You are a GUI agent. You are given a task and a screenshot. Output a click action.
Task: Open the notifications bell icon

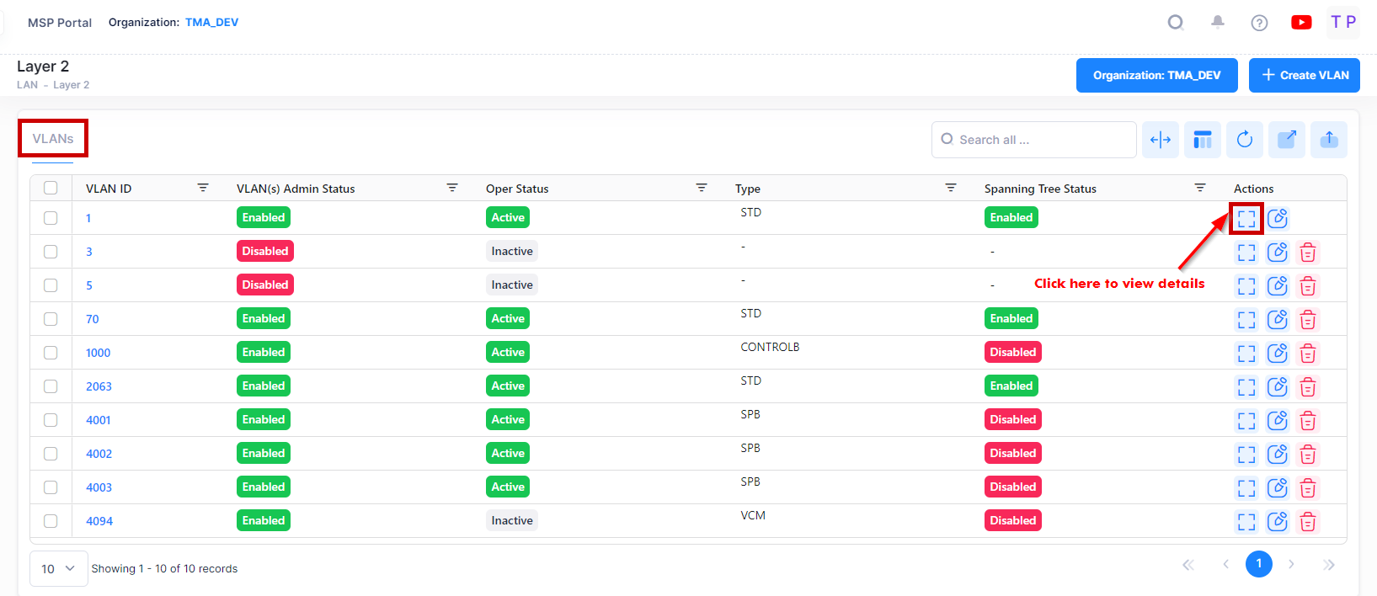[x=1217, y=23]
